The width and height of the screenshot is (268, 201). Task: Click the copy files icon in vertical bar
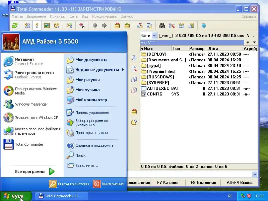click(134, 79)
